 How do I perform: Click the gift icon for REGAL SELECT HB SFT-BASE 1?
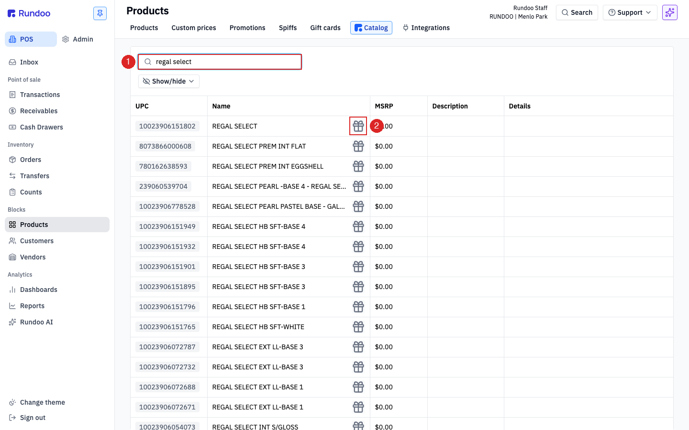point(358,307)
